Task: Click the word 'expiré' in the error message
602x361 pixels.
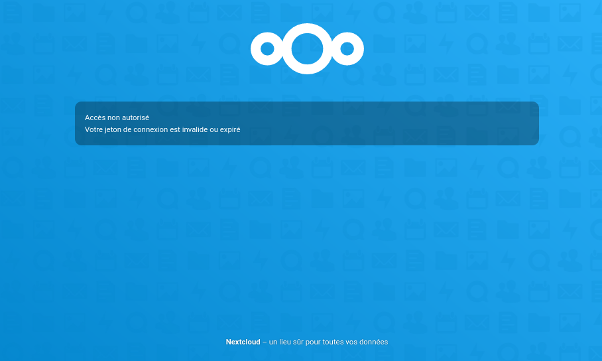Action: click(x=229, y=129)
